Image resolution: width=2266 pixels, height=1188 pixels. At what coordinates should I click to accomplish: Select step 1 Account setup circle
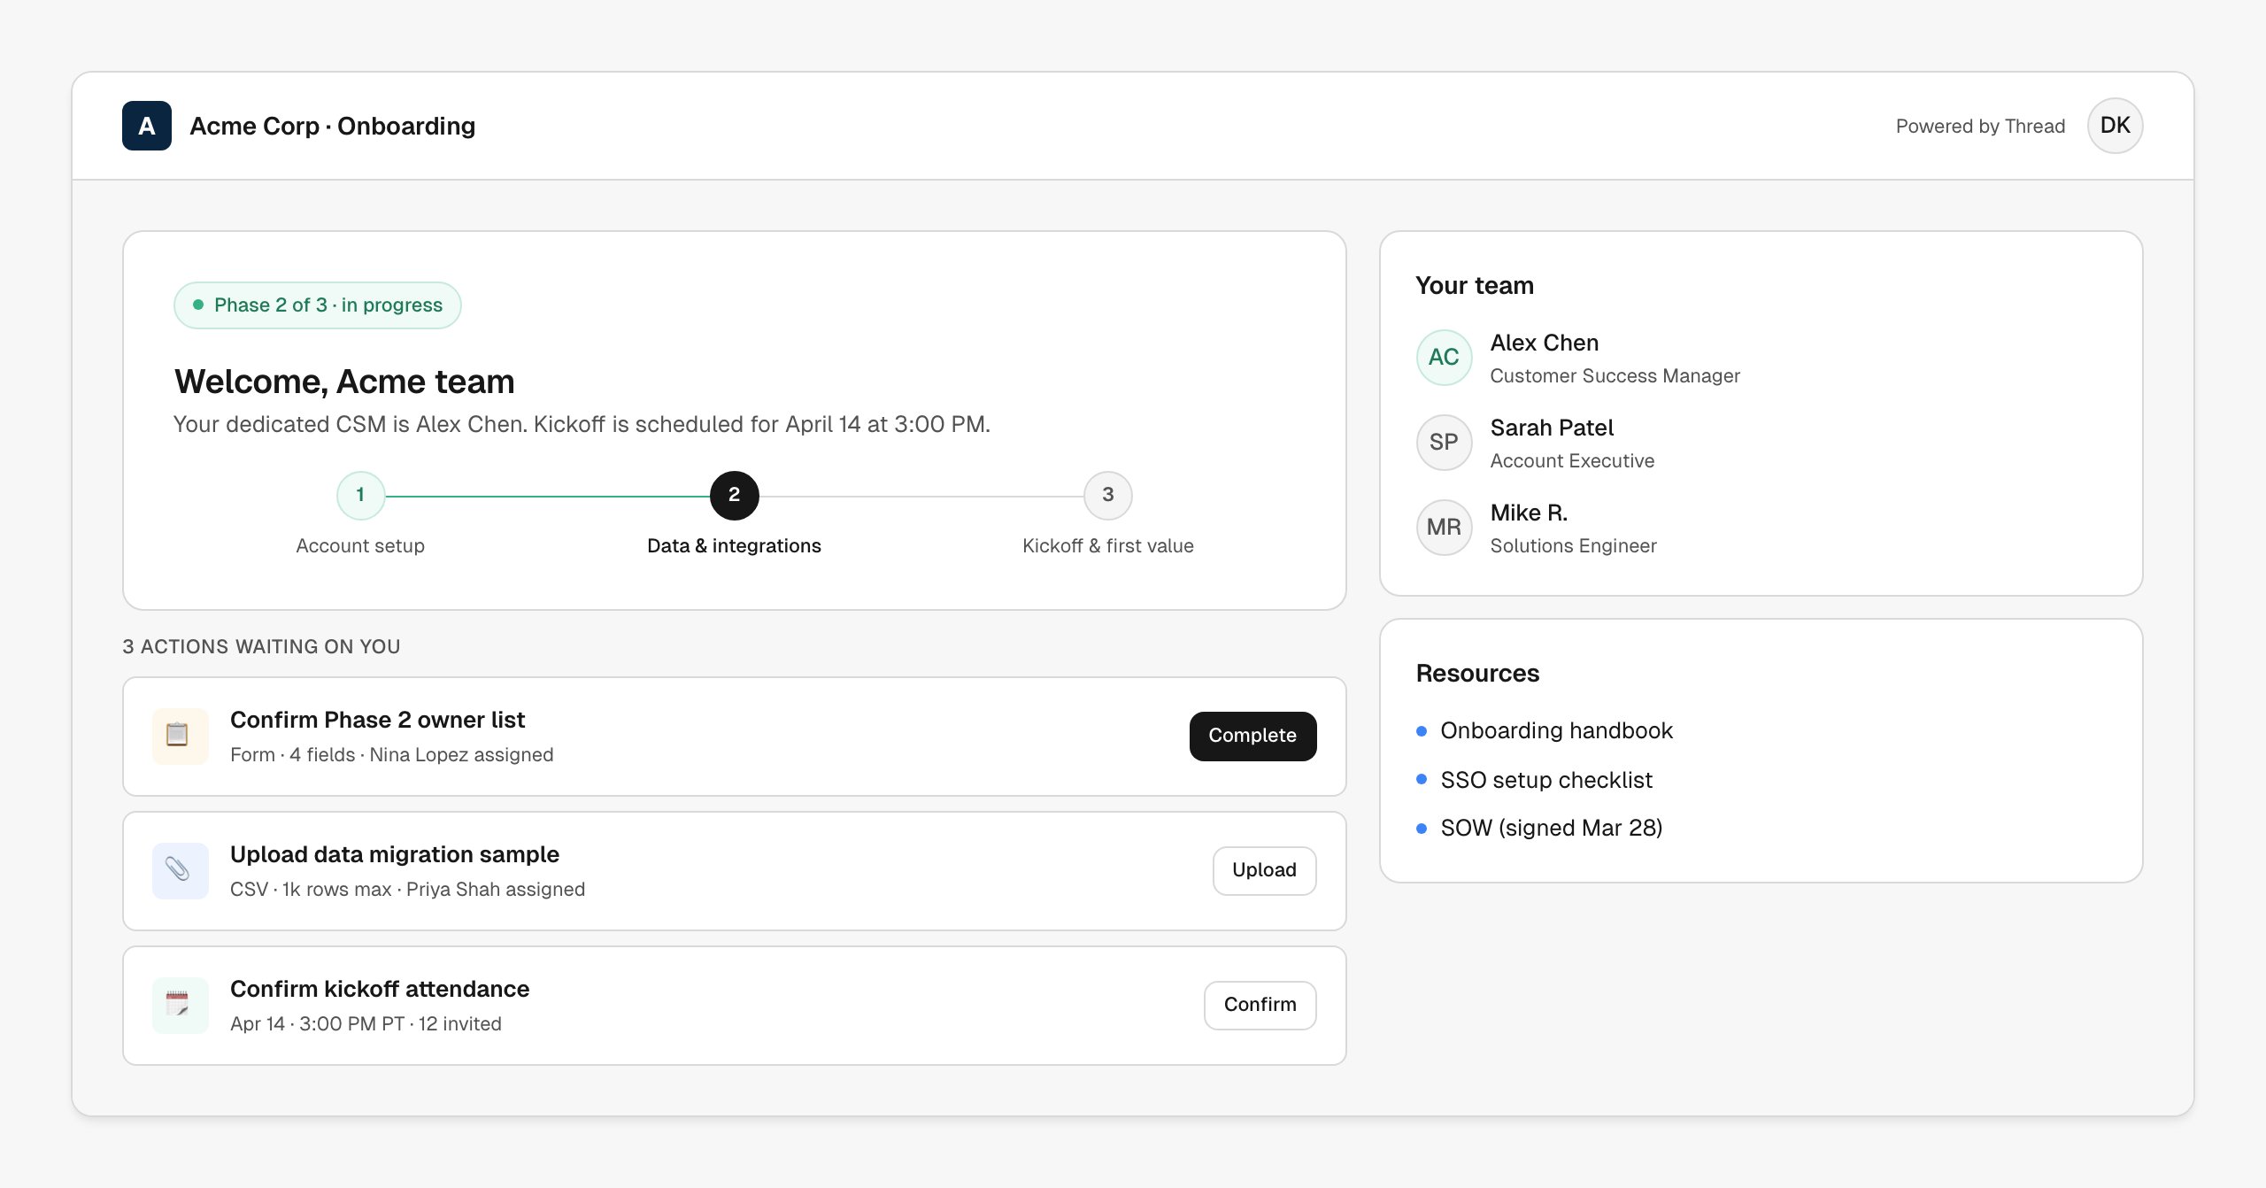coord(360,495)
